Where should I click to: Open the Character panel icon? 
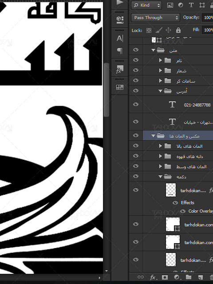(x=120, y=39)
